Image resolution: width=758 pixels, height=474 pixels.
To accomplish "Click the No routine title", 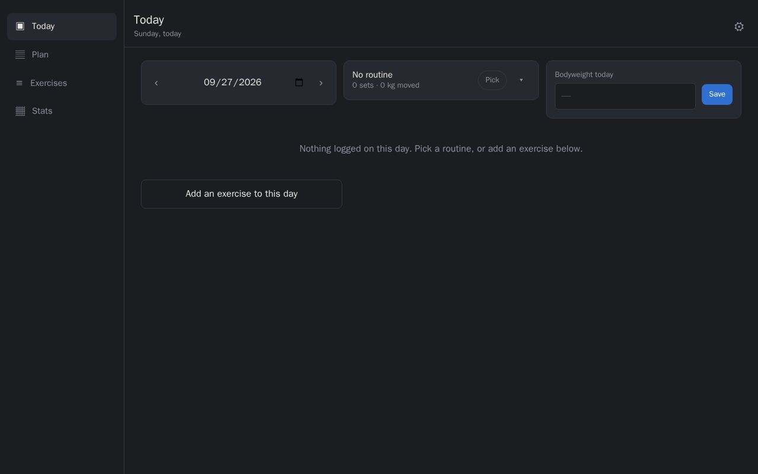I will [x=372, y=75].
